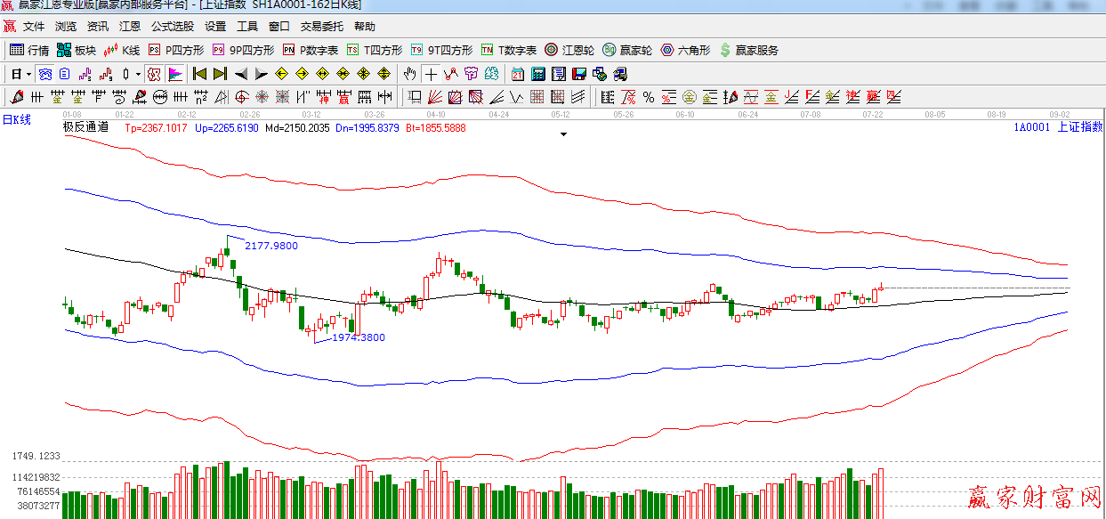Toggle the blue-bordered chart icon button
The image size is (1106, 519).
[x=45, y=74]
